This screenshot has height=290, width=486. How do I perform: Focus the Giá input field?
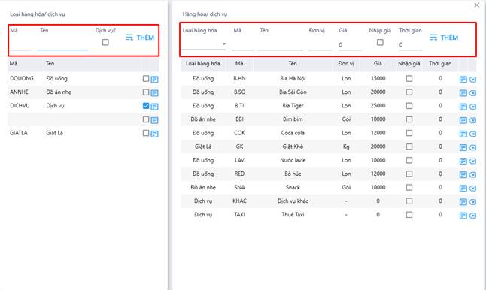click(350, 45)
